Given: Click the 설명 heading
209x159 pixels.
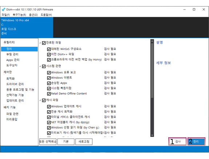Looking at the screenshot, I should [160, 42].
